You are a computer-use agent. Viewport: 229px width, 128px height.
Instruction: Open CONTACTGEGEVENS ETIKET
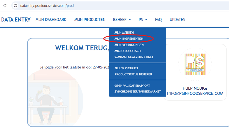tap(134, 57)
